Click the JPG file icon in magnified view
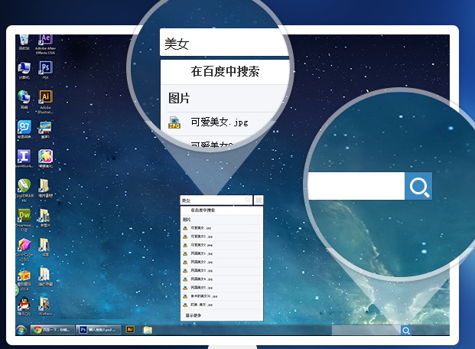The height and width of the screenshot is (349, 475). click(x=174, y=122)
